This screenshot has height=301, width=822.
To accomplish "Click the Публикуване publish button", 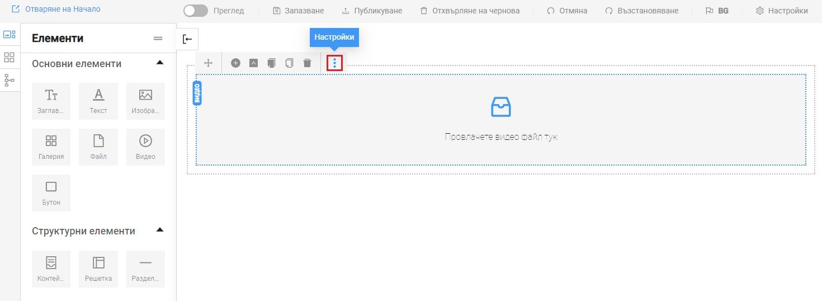I will coord(372,11).
